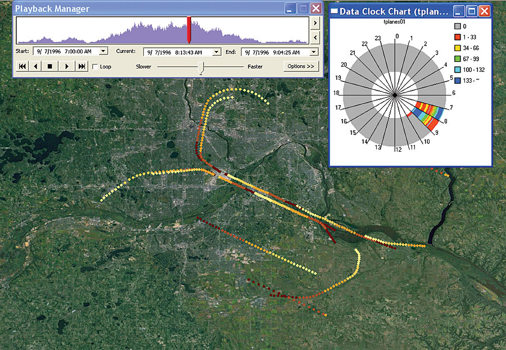The image size is (506, 350).
Task: Select the red 1 - 33 legend swatch
Action: tap(457, 37)
